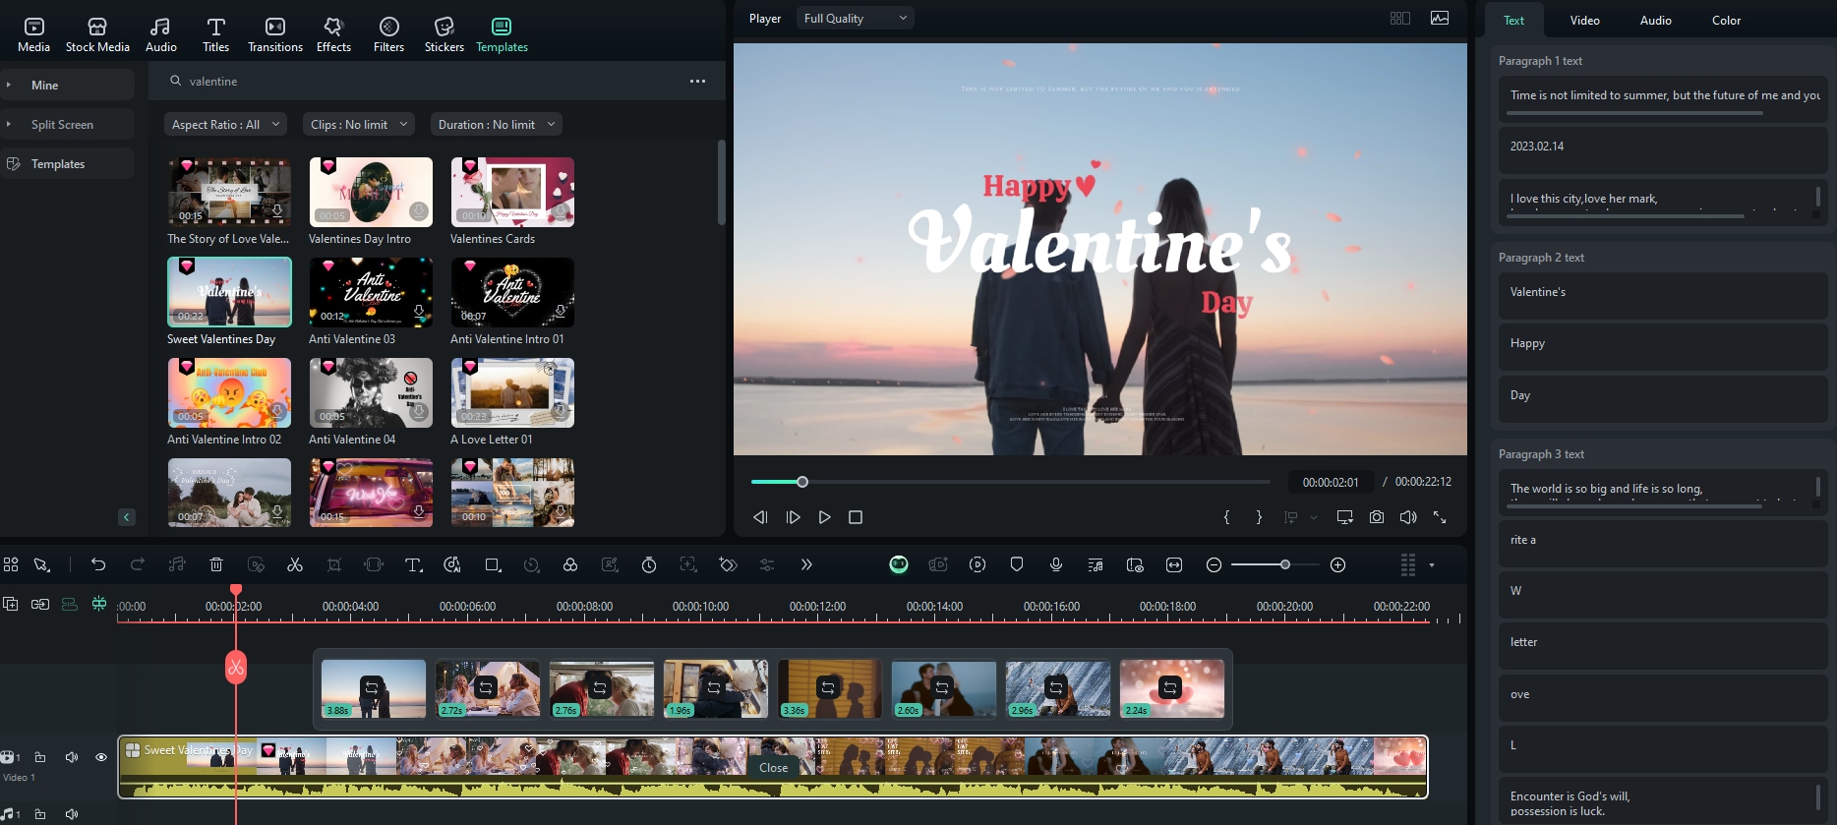The width and height of the screenshot is (1837, 825).
Task: Toggle the link clips icon
Action: pyautogui.click(x=40, y=604)
